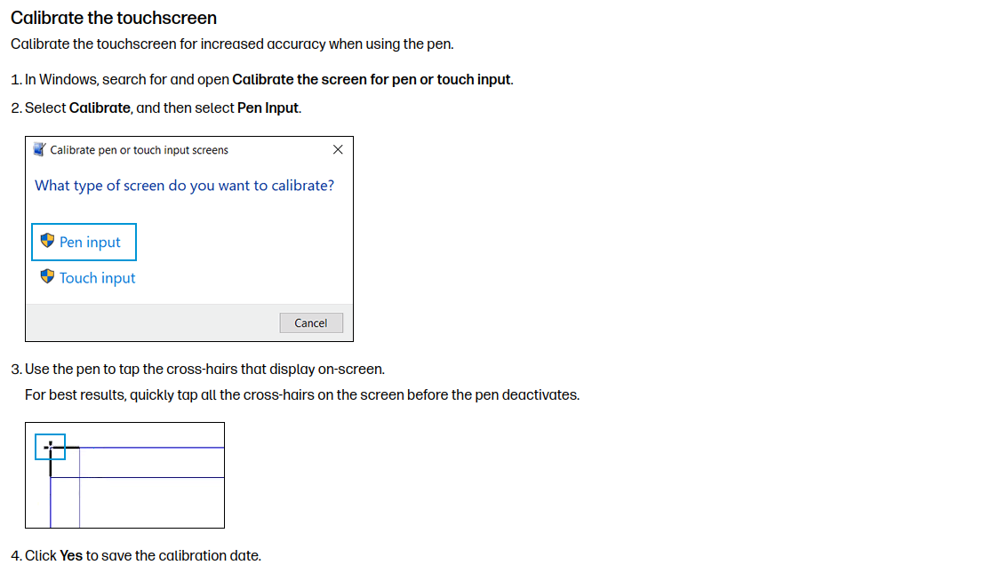
Task: Tap the crosshair inside the blue box
Action: coord(50,447)
